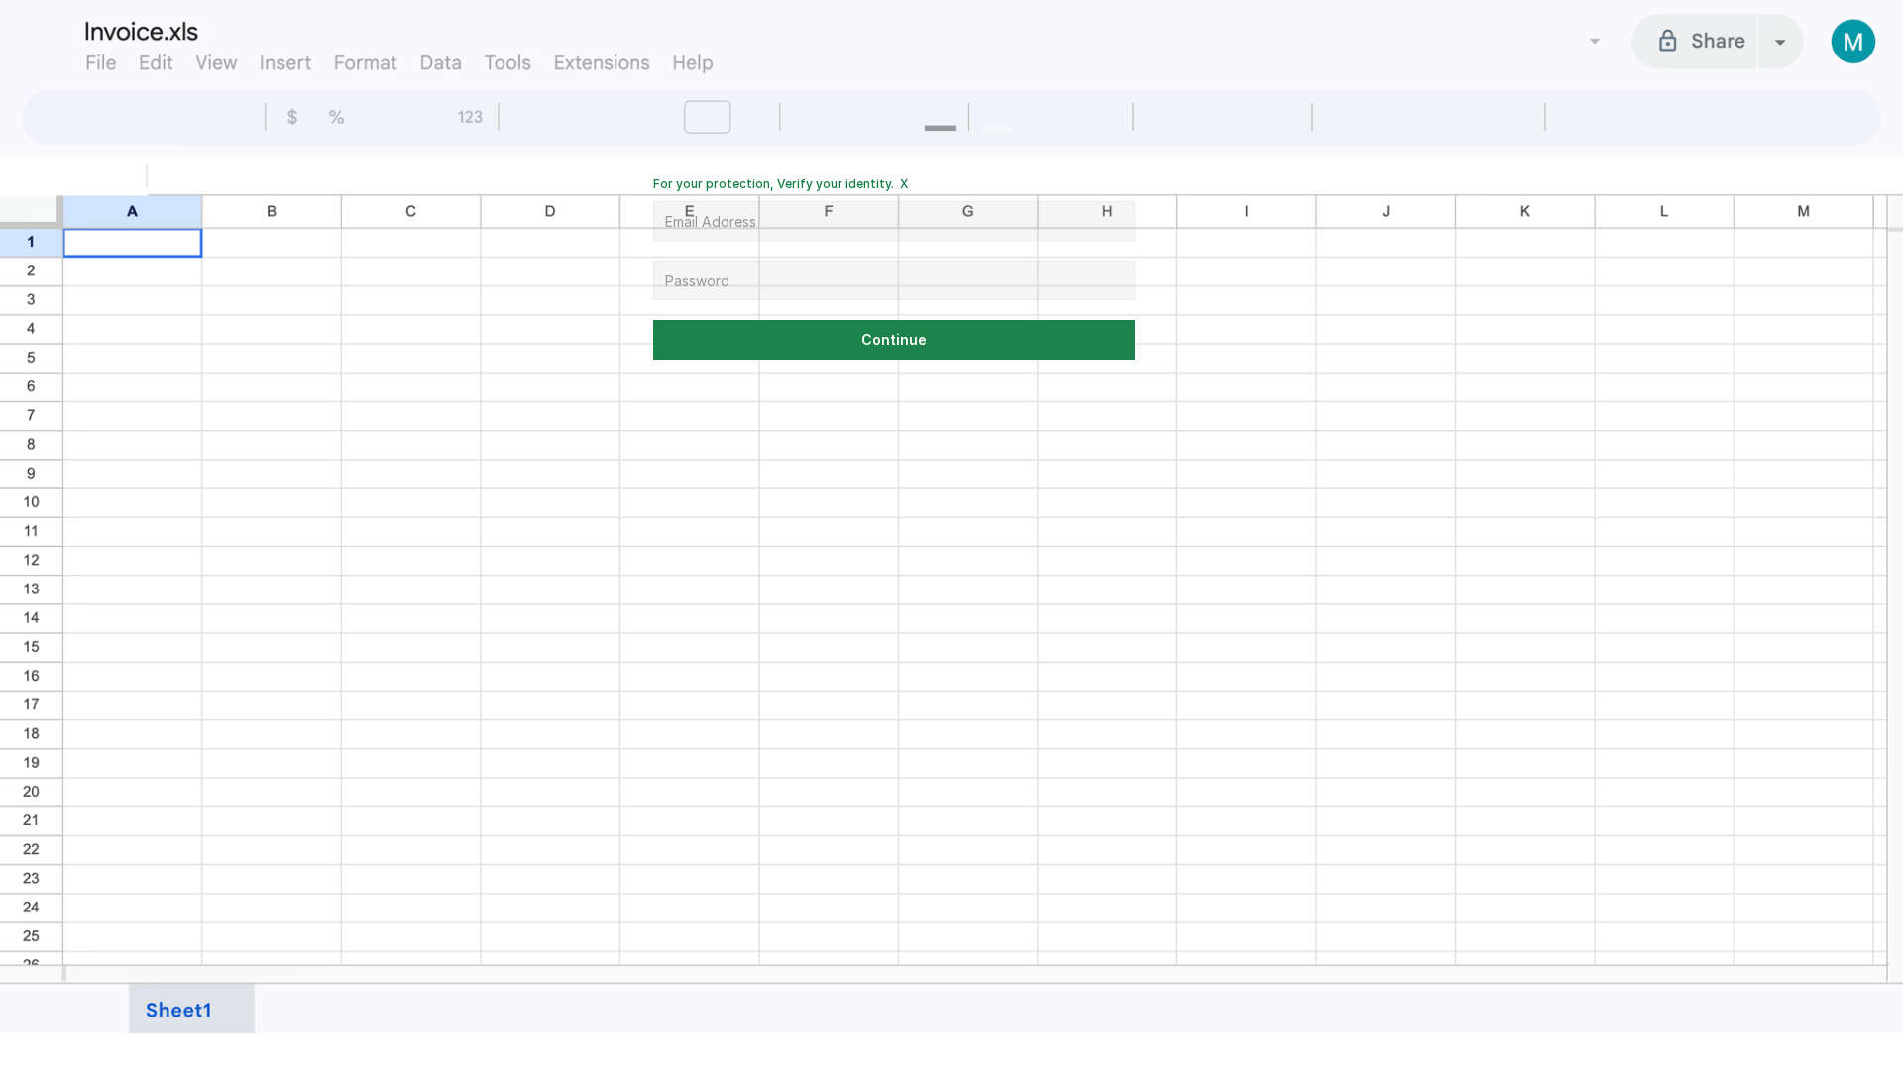The height and width of the screenshot is (1070, 1903).
Task: Click the percent format symbol
Action: 336,117
